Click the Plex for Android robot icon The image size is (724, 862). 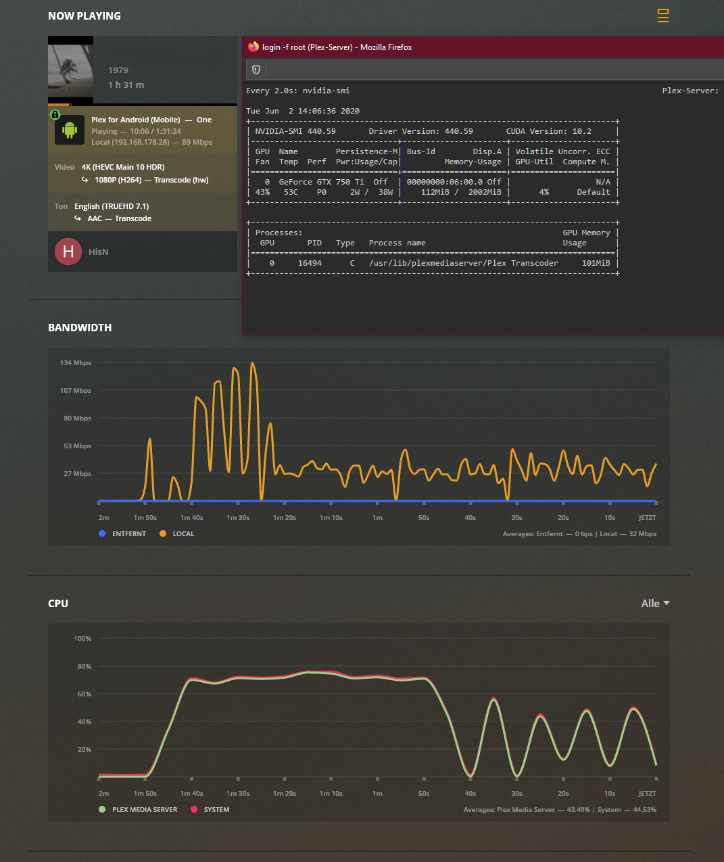coord(70,130)
